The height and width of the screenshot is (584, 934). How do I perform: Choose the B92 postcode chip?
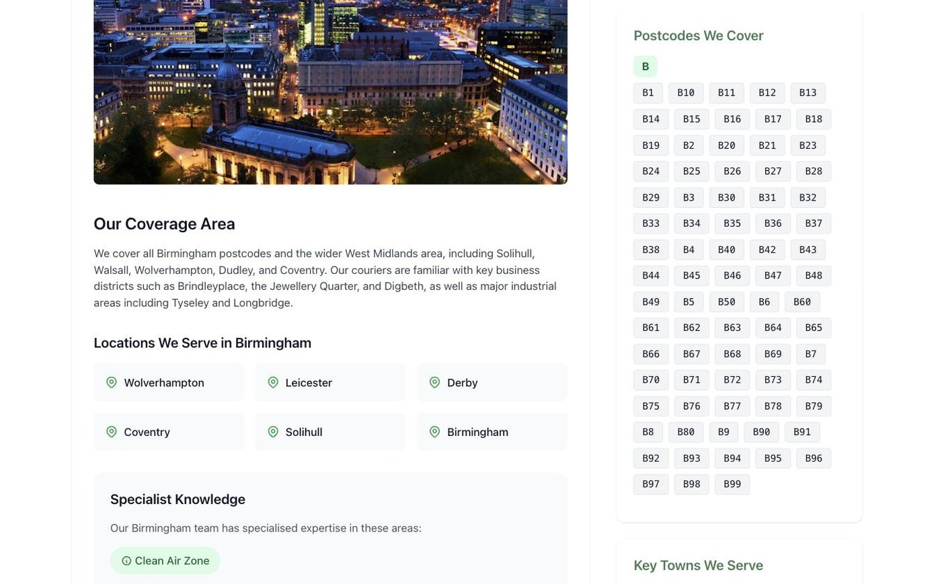click(x=651, y=458)
